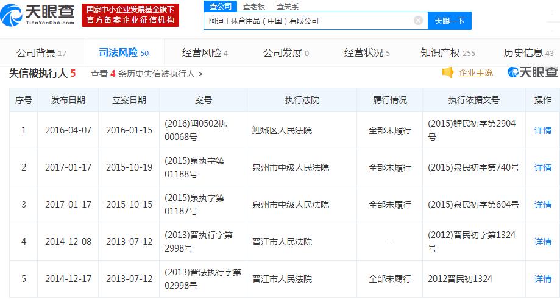
Task: Clear the search box with the X icon
Action: point(418,21)
